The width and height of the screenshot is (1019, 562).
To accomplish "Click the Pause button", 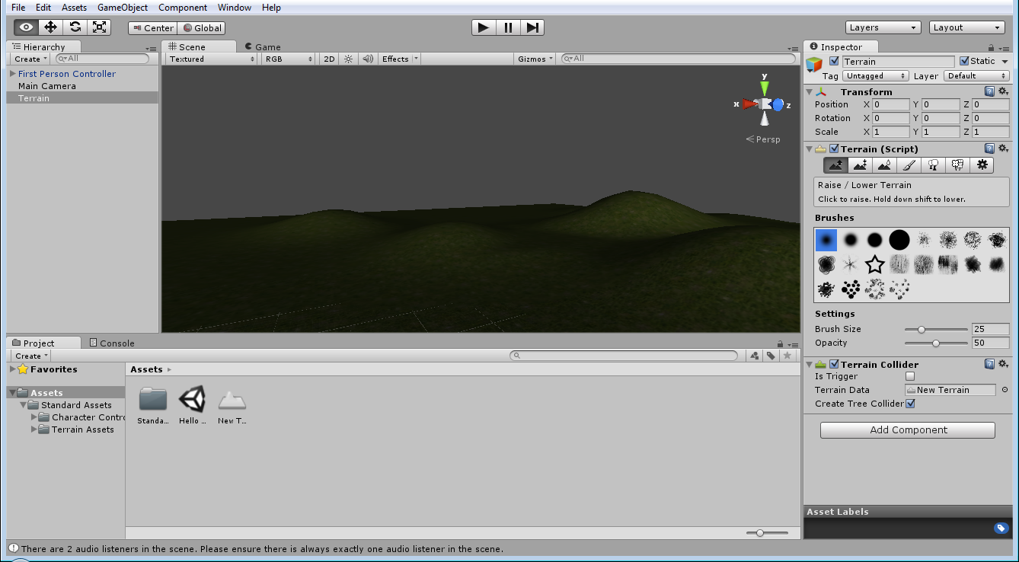I will 508,27.
